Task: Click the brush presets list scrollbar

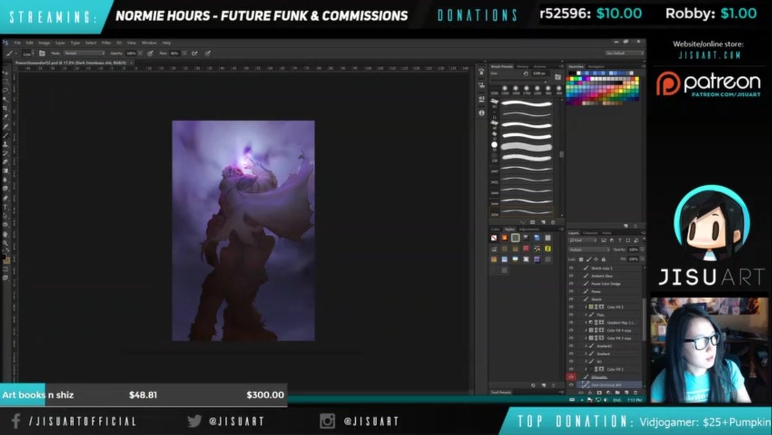Action: (x=561, y=154)
